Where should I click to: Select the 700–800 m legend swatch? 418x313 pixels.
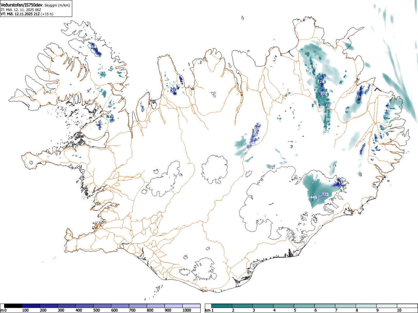(x=138, y=306)
